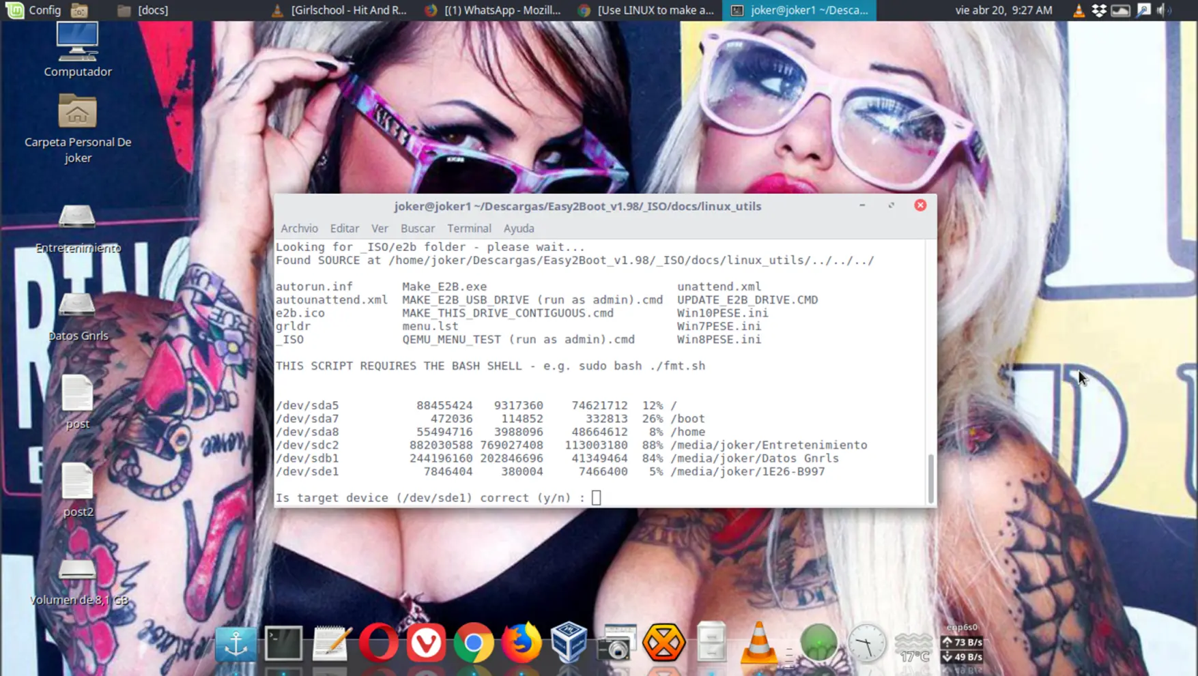Viewport: 1198px width, 676px height.
Task: Click the anchor icon in the dock
Action: coord(236,643)
